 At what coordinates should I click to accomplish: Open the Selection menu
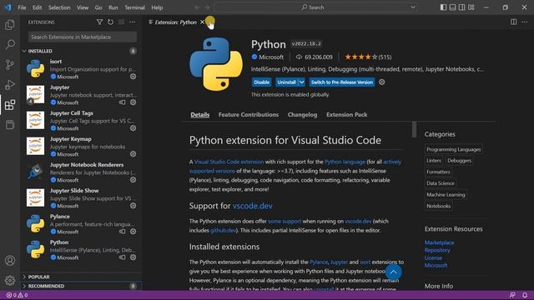(59, 7)
